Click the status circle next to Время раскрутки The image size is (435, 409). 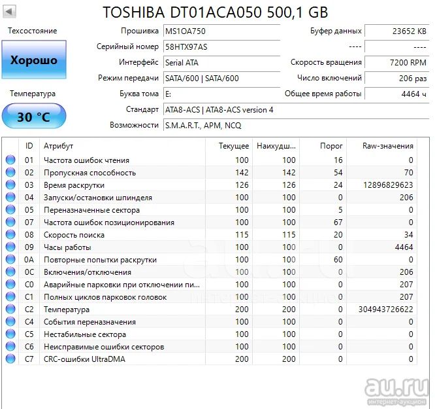10,185
